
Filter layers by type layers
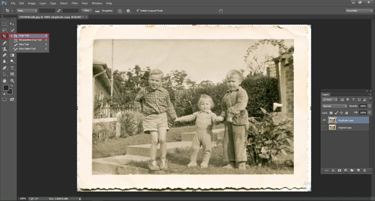pyautogui.click(x=353, y=100)
